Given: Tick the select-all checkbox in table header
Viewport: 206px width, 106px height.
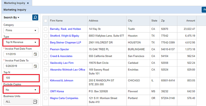Looking at the screenshot, I should pyautogui.click(x=46, y=21).
